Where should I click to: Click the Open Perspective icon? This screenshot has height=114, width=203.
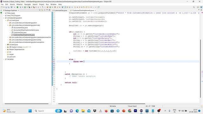(x=198, y=7)
